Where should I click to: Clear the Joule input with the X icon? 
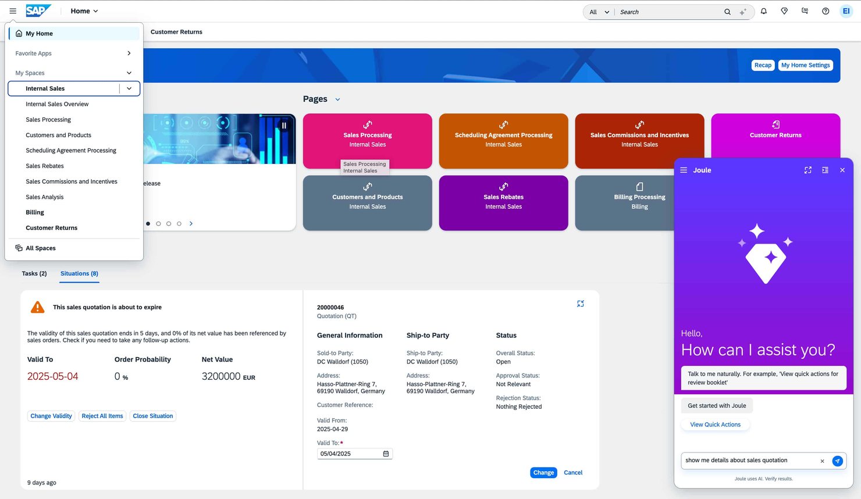pyautogui.click(x=822, y=461)
